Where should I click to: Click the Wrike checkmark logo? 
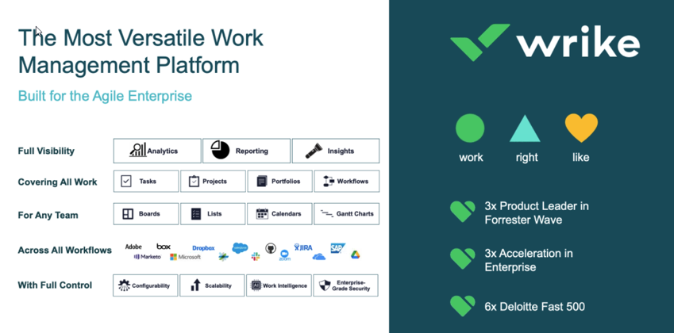point(480,43)
